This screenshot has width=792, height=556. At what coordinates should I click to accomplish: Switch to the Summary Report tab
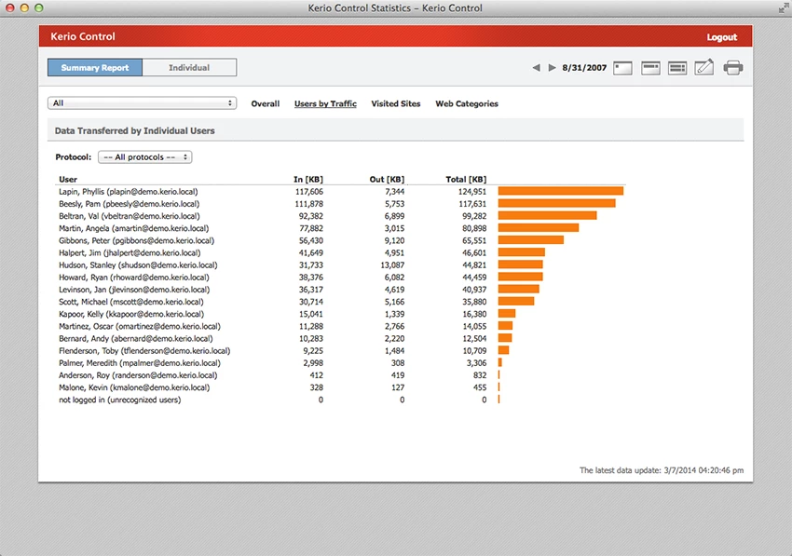click(x=95, y=68)
